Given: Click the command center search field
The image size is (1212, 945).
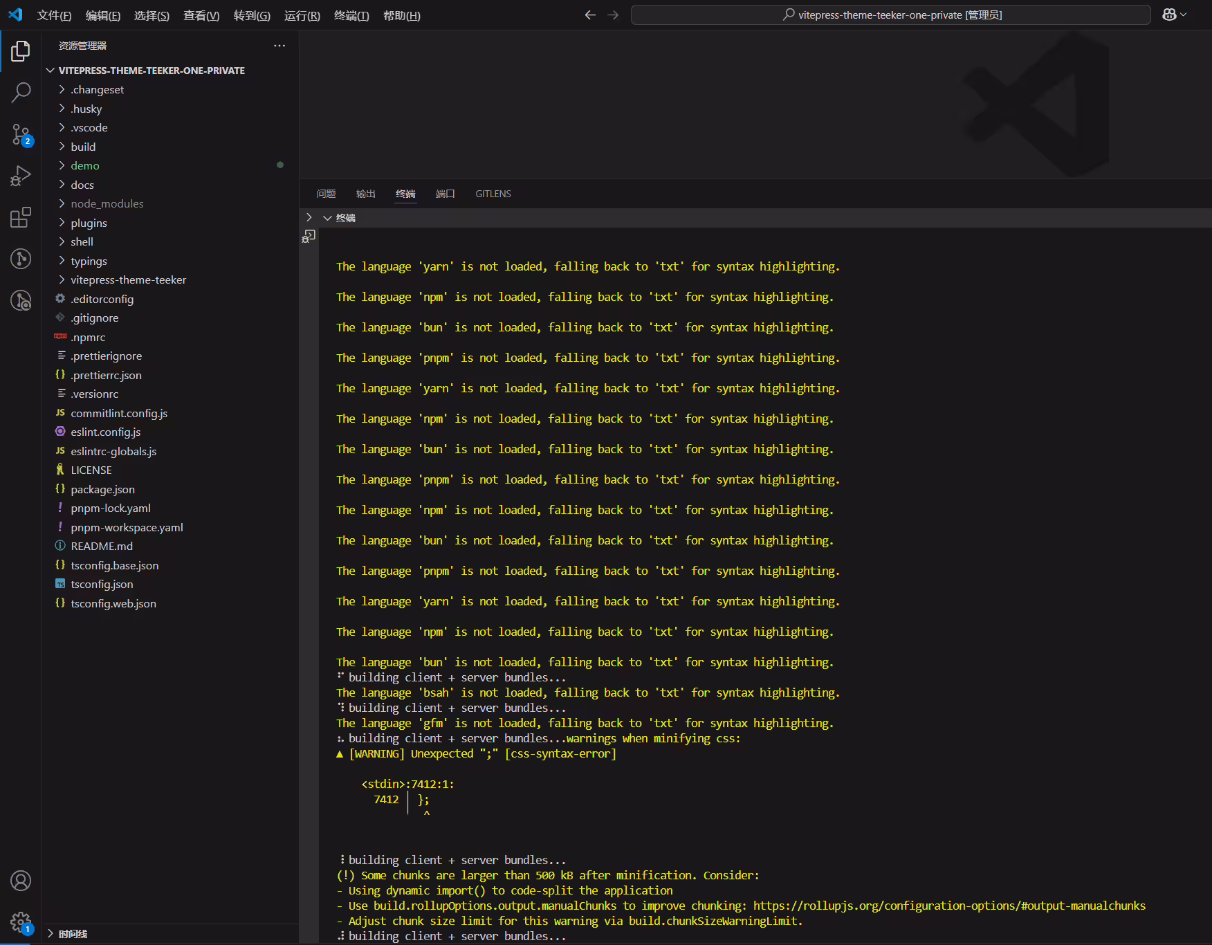Looking at the screenshot, I should tap(891, 15).
